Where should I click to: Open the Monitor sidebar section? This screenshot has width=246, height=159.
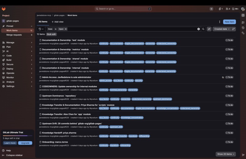pyautogui.click(x=17, y=78)
